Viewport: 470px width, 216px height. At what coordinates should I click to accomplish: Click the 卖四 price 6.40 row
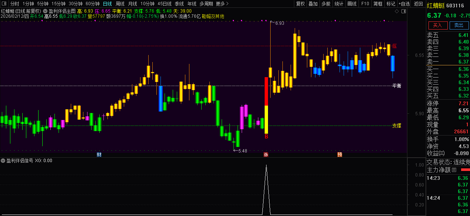pos(448,42)
